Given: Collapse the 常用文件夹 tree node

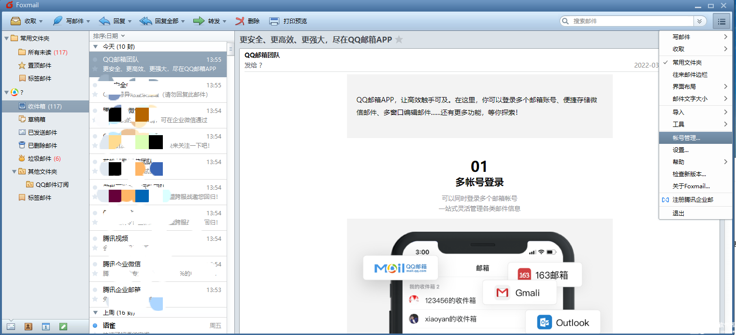Looking at the screenshot, I should [6, 38].
